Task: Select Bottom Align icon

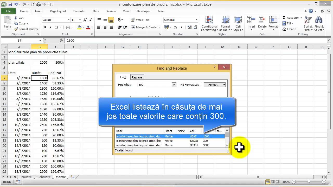Action: point(111,20)
